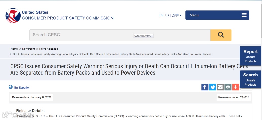Click the yellow magnifying glass search button

tap(221, 35)
